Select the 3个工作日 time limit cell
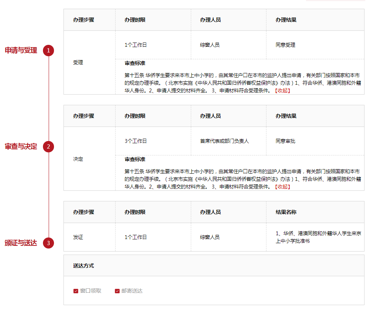382x315 pixels. (x=136, y=141)
